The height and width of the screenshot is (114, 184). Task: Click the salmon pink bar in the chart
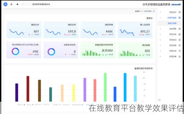(95, 90)
